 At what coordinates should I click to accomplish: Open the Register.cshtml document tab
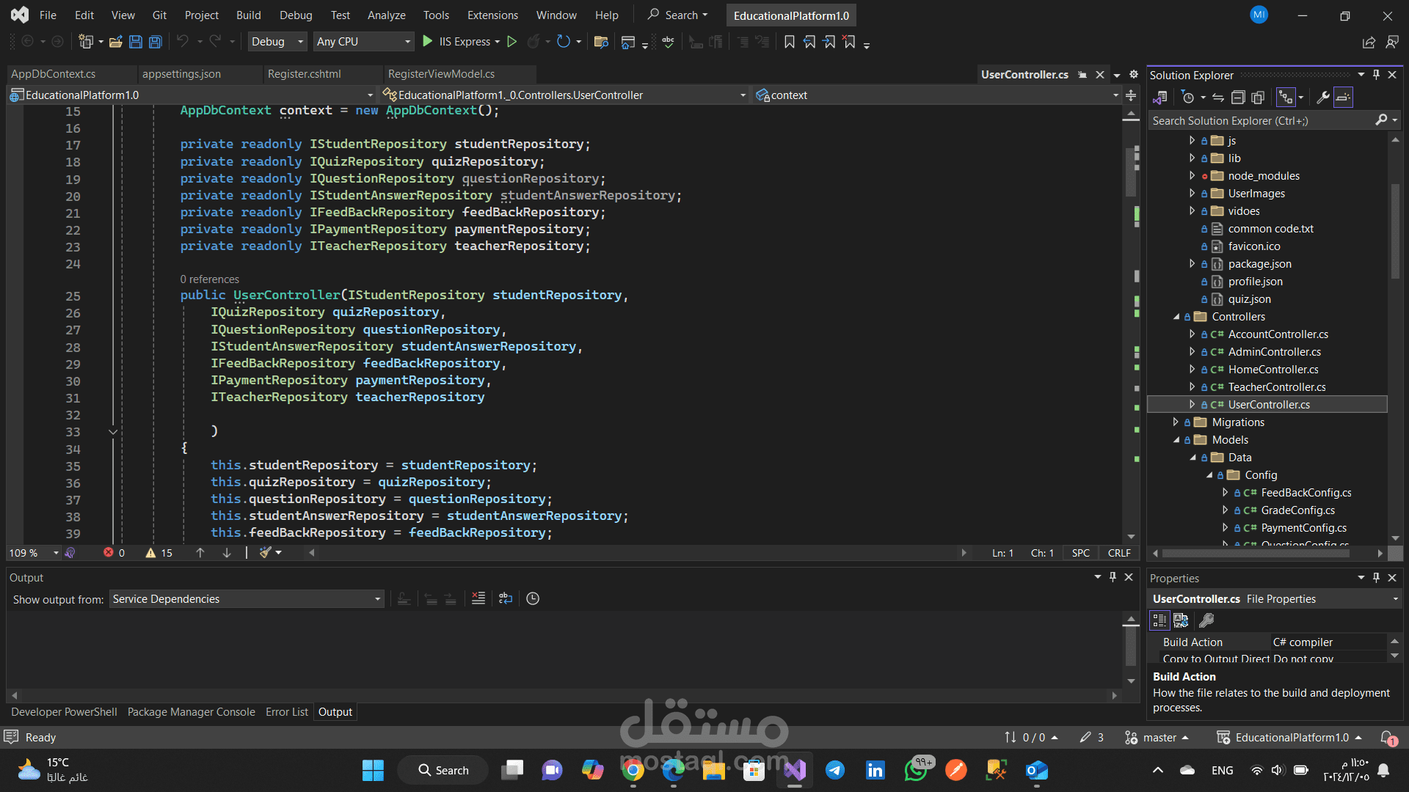tap(305, 74)
